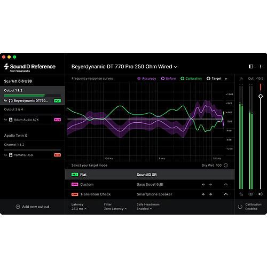Adjust output volume slider handle
This screenshot has width=267, height=267.
[x=261, y=97]
